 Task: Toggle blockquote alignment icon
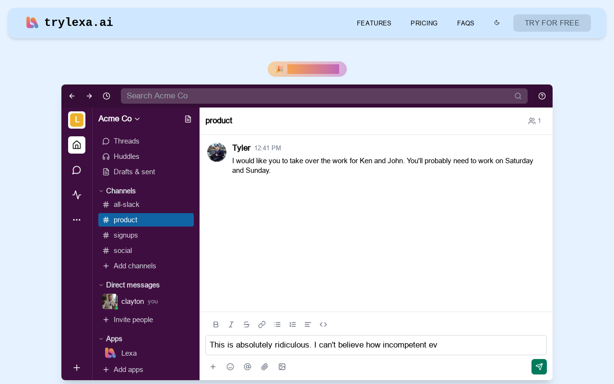(308, 324)
